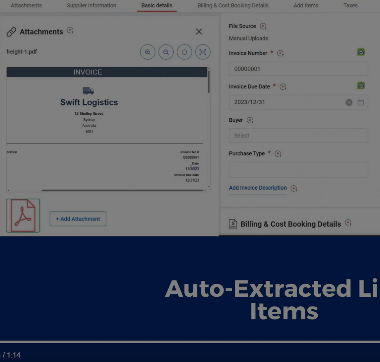Click the horizontal scrollbar under invoice preview
The height and width of the screenshot is (362, 380).
pyautogui.click(x=122, y=191)
